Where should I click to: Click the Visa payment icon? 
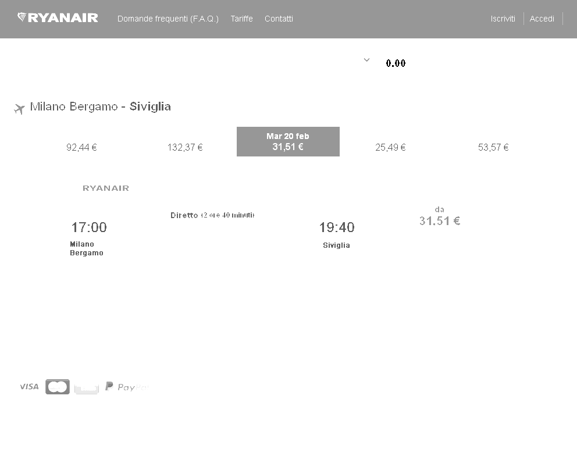29,386
